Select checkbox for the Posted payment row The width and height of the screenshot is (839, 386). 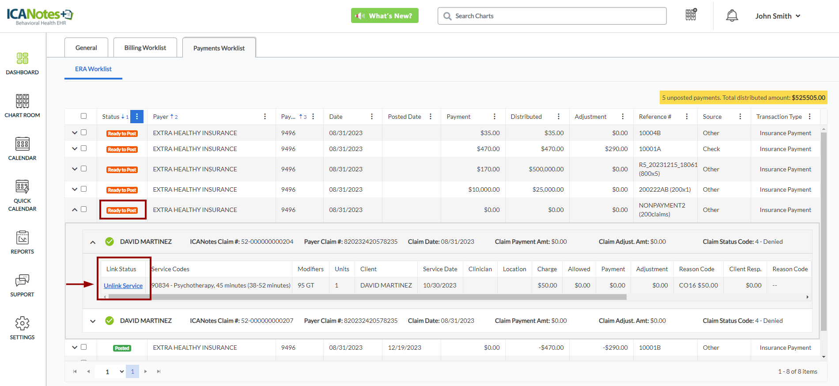(x=83, y=347)
